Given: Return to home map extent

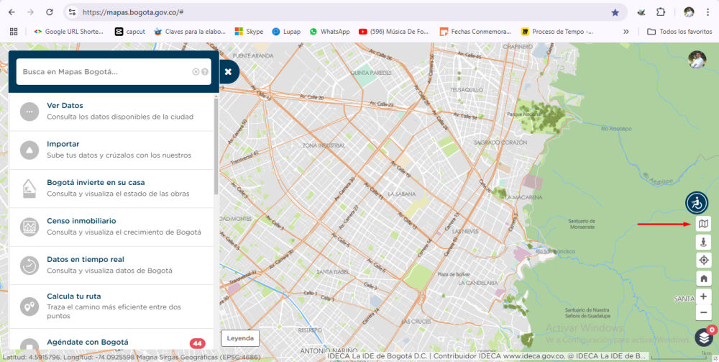Looking at the screenshot, I should point(703,279).
